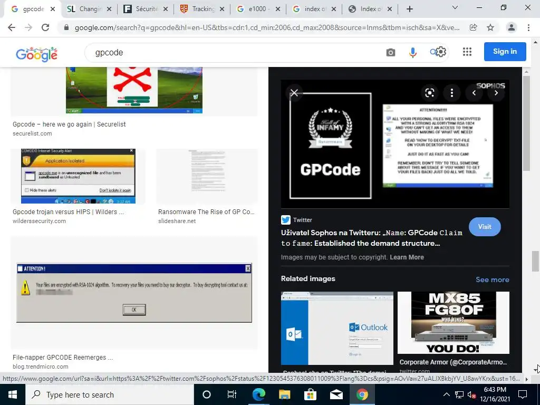Screen dimensions: 540x405
Task: Click the Corporate Armor caption
Action: click(453, 362)
